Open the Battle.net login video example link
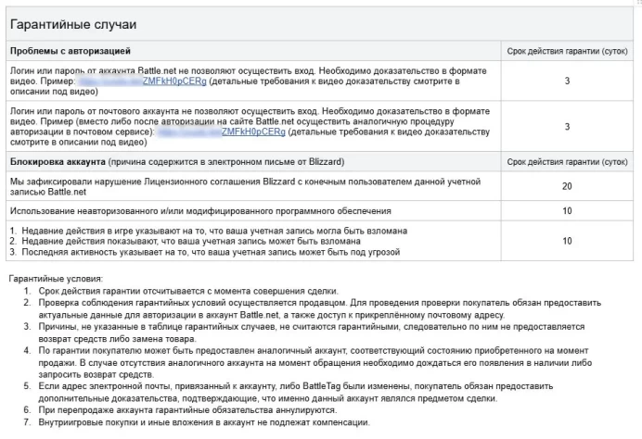The width and height of the screenshot is (642, 439). click(143, 81)
